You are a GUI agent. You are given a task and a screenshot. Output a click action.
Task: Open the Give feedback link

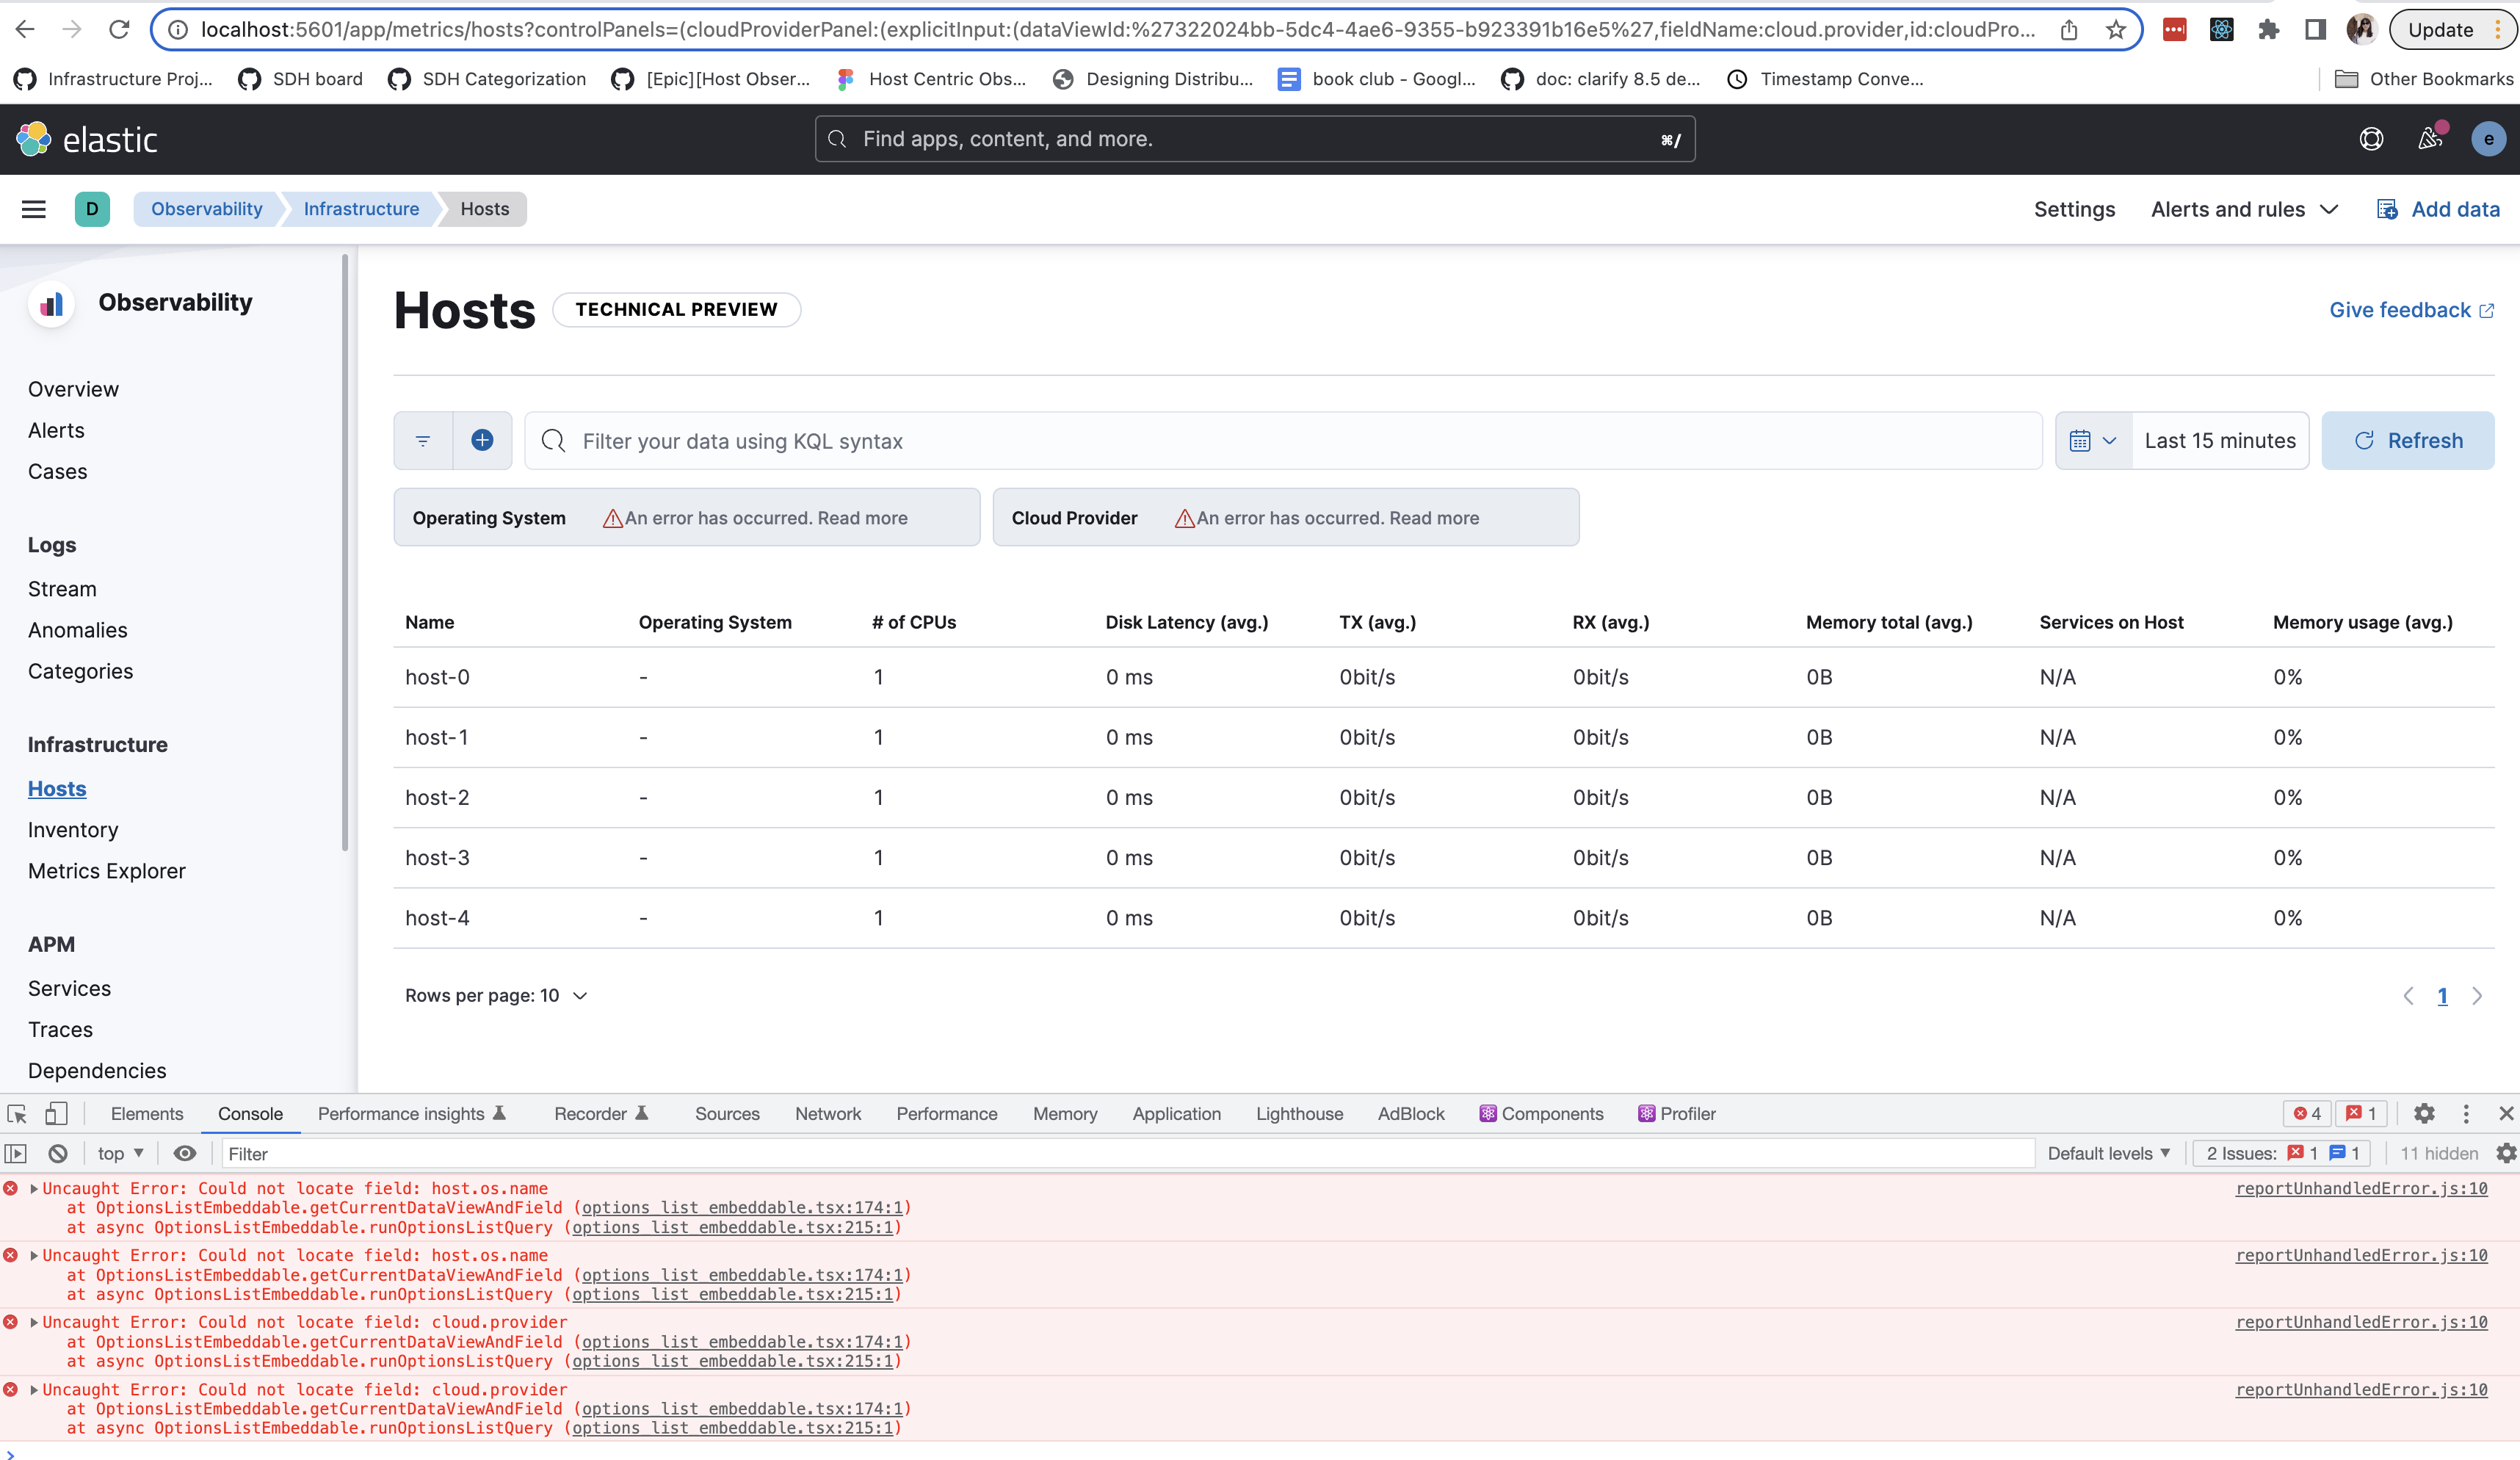(x=2411, y=310)
